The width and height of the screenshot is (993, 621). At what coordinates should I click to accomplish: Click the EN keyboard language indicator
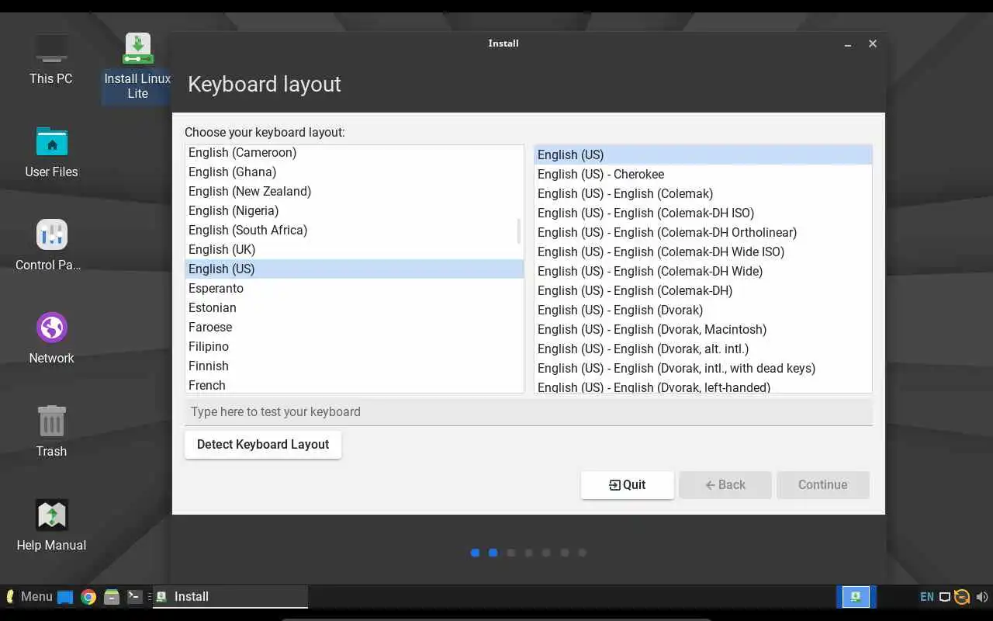click(x=926, y=597)
